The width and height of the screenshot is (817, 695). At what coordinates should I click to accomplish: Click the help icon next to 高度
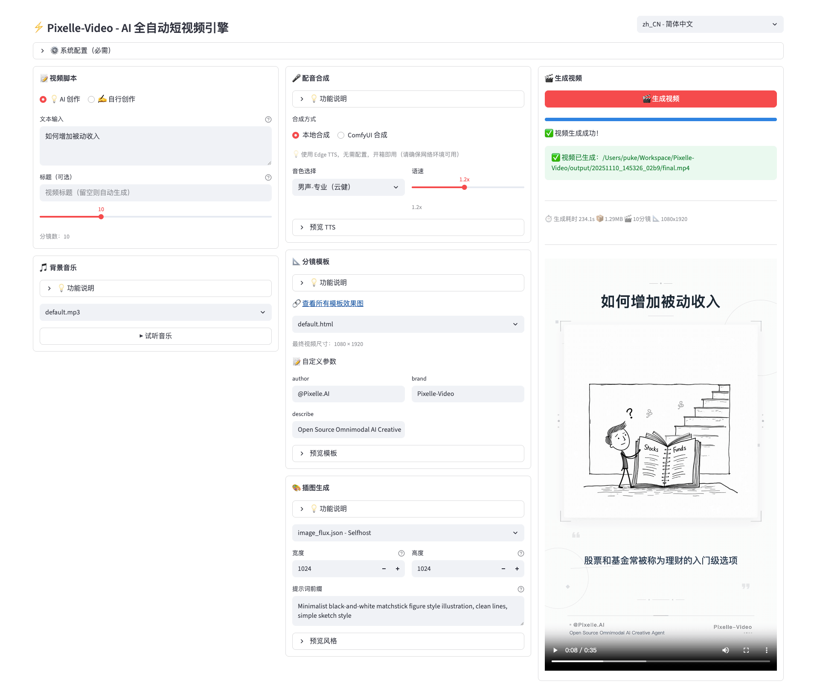(x=520, y=553)
